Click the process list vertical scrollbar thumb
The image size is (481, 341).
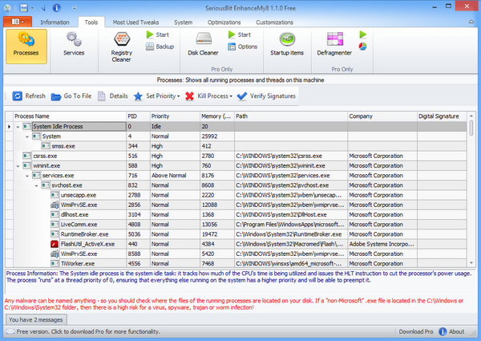pyautogui.click(x=471, y=128)
